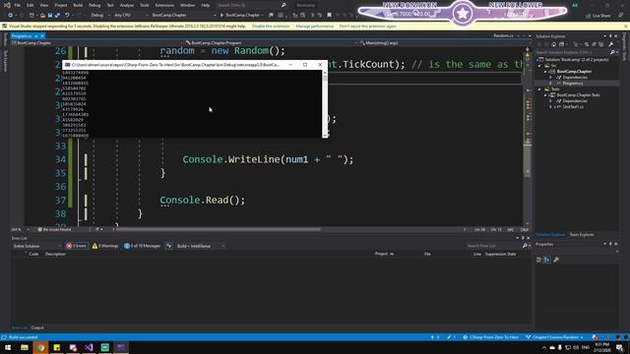Toggle the 0 Errors filter
Screen dimensions: 630x354
pyautogui.click(x=77, y=246)
